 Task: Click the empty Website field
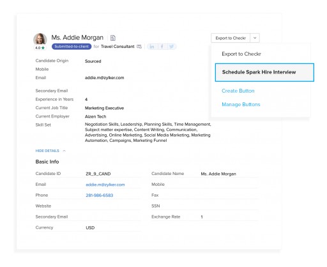pos(113,206)
